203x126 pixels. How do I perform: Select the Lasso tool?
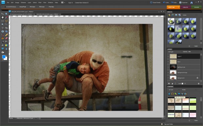click(x=6, y=21)
